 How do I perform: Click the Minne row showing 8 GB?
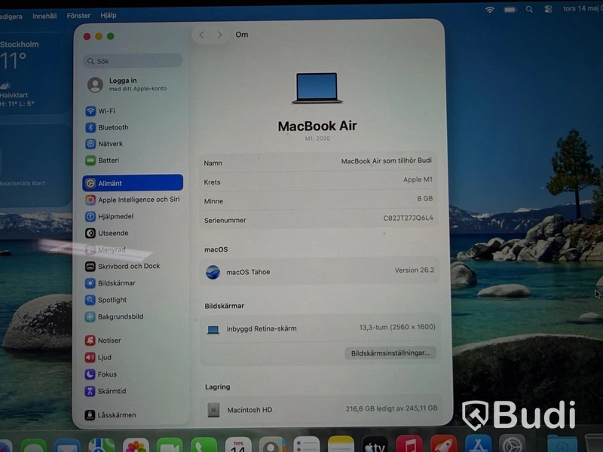(x=318, y=200)
